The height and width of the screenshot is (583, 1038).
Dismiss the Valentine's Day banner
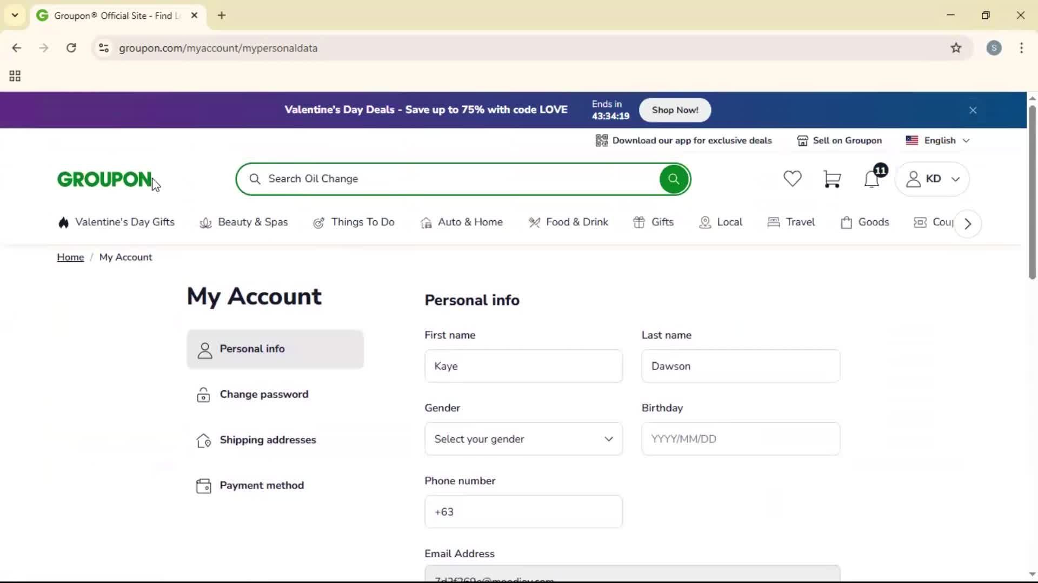click(x=973, y=110)
